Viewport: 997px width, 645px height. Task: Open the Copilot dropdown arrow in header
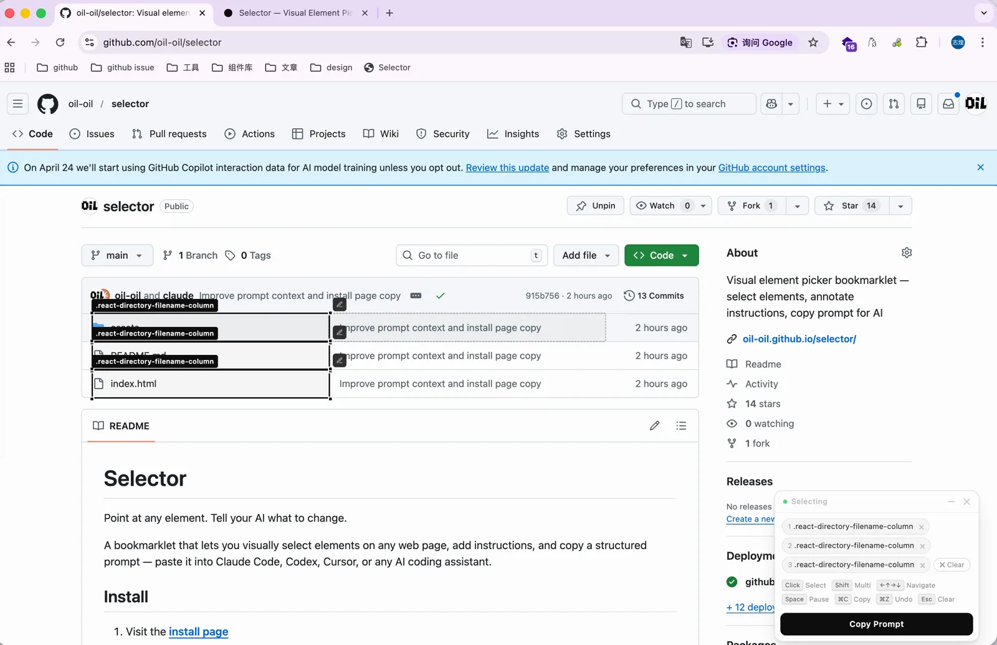(x=791, y=104)
